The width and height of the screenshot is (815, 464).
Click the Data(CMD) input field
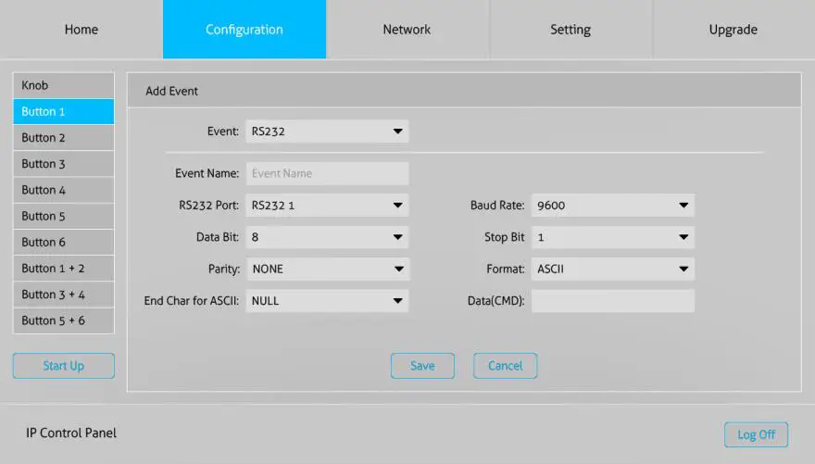(x=613, y=301)
